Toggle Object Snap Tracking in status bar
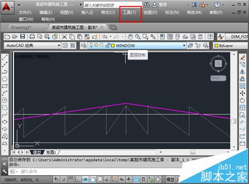This screenshot has height=184, width=249. 107,180
